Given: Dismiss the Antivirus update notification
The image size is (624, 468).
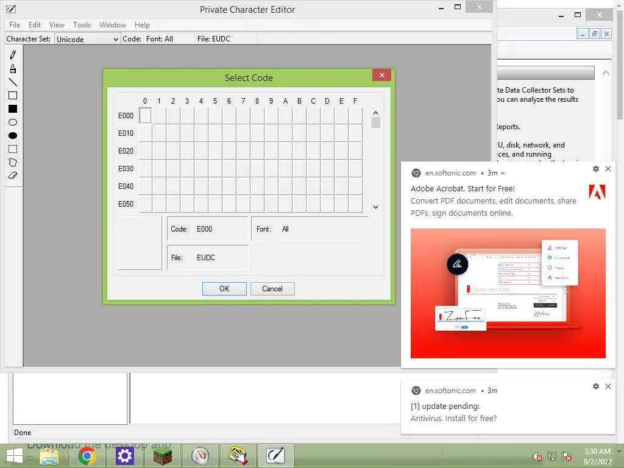Looking at the screenshot, I should [608, 386].
